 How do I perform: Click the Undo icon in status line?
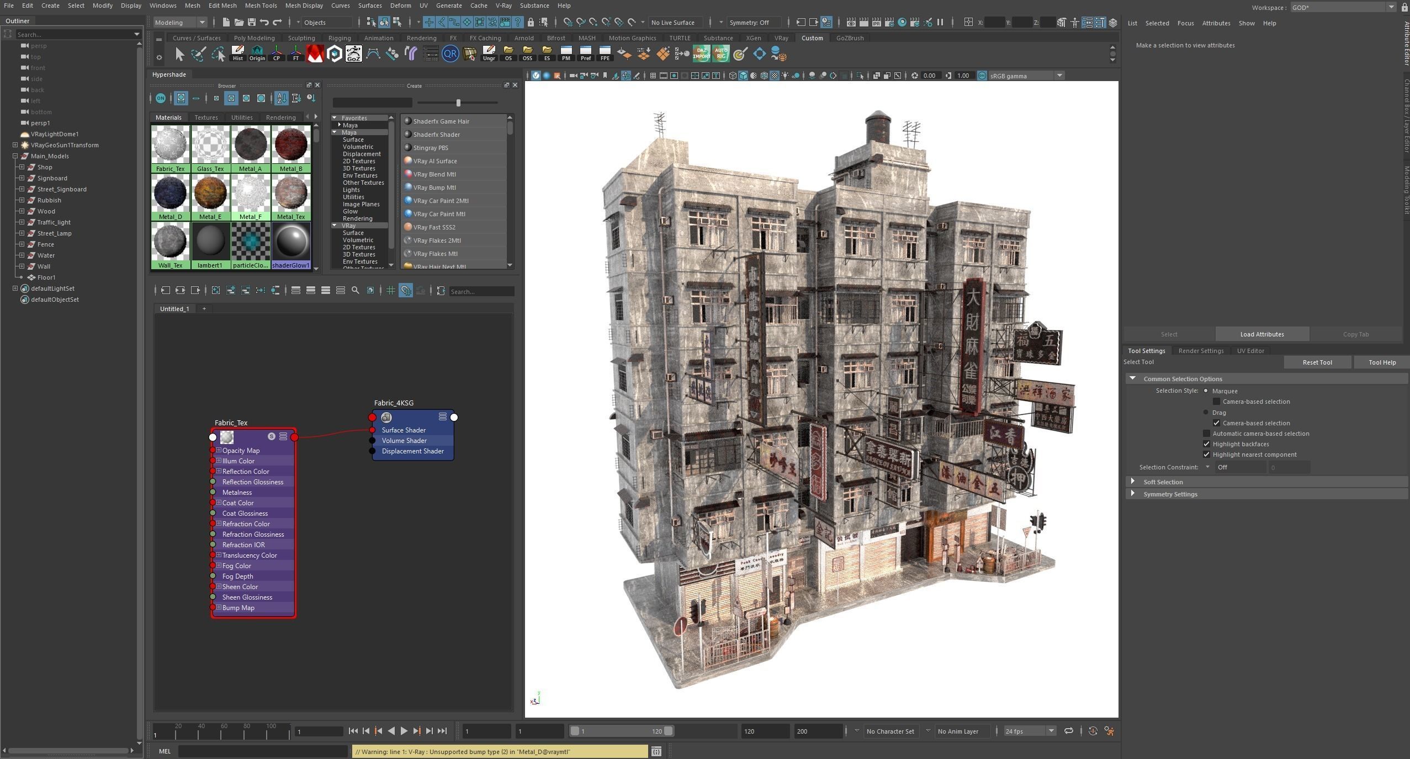[264, 22]
